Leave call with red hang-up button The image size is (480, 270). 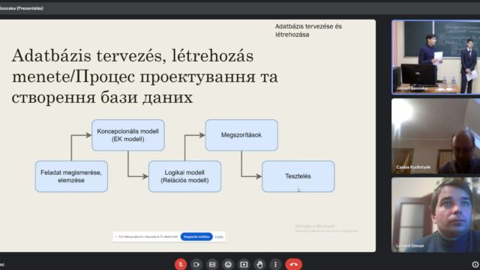[x=293, y=264]
